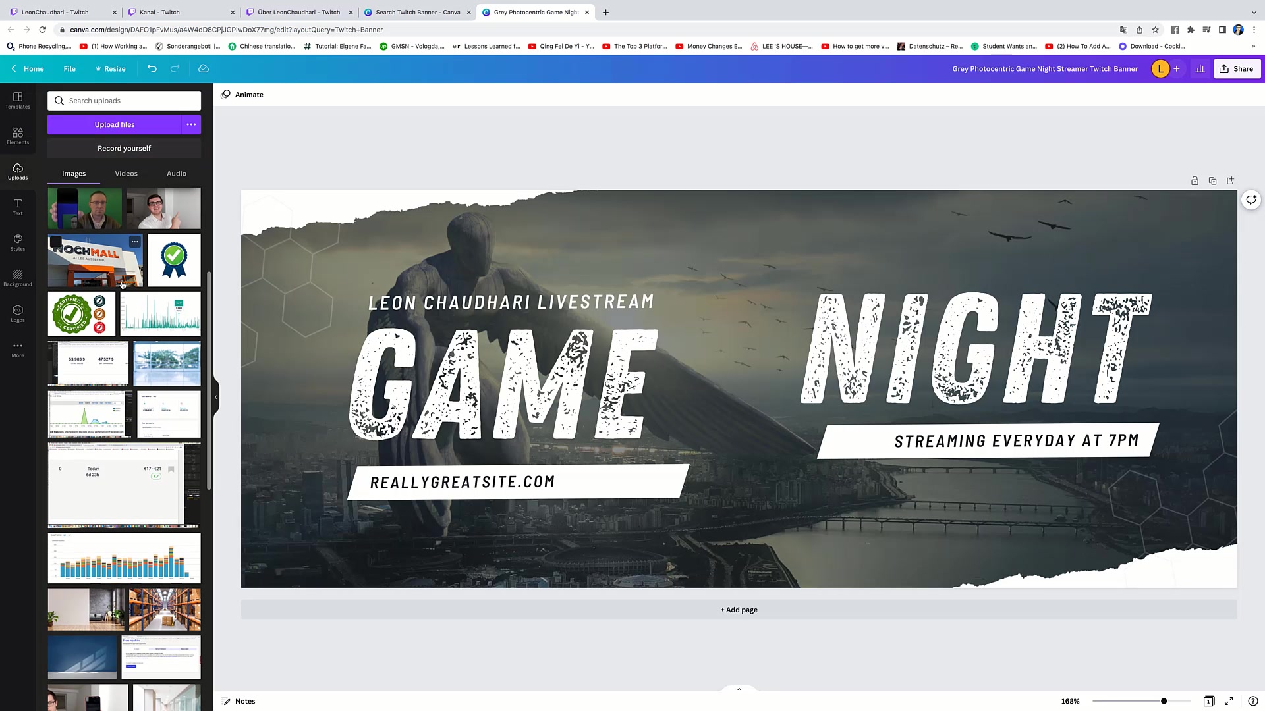Open Upload files more options dropdown
The height and width of the screenshot is (711, 1265).
(191, 124)
